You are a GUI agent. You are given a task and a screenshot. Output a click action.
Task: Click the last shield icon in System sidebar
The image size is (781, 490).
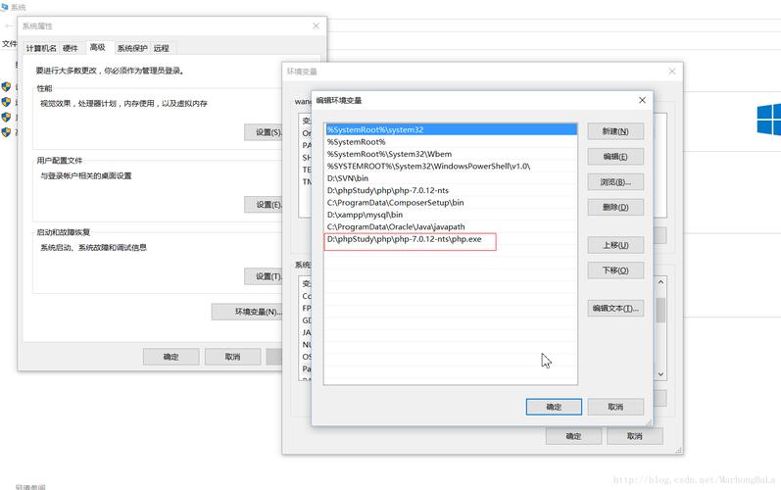pyautogui.click(x=6, y=132)
